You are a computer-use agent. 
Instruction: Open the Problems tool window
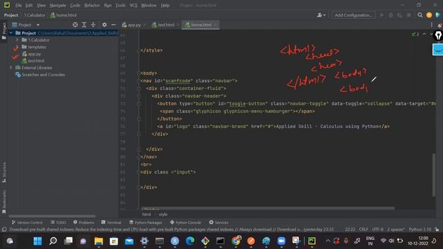click(84, 223)
